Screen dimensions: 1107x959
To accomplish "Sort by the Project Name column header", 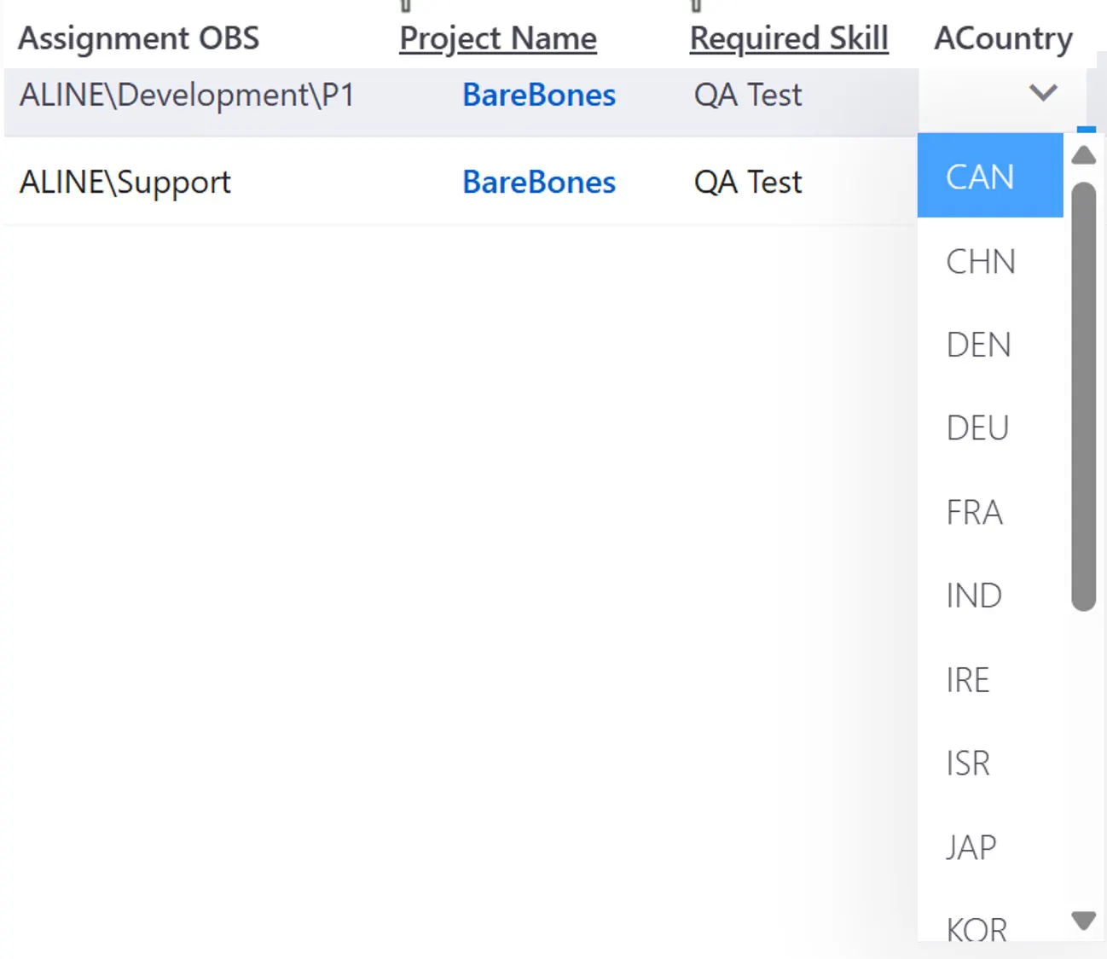I will [498, 38].
